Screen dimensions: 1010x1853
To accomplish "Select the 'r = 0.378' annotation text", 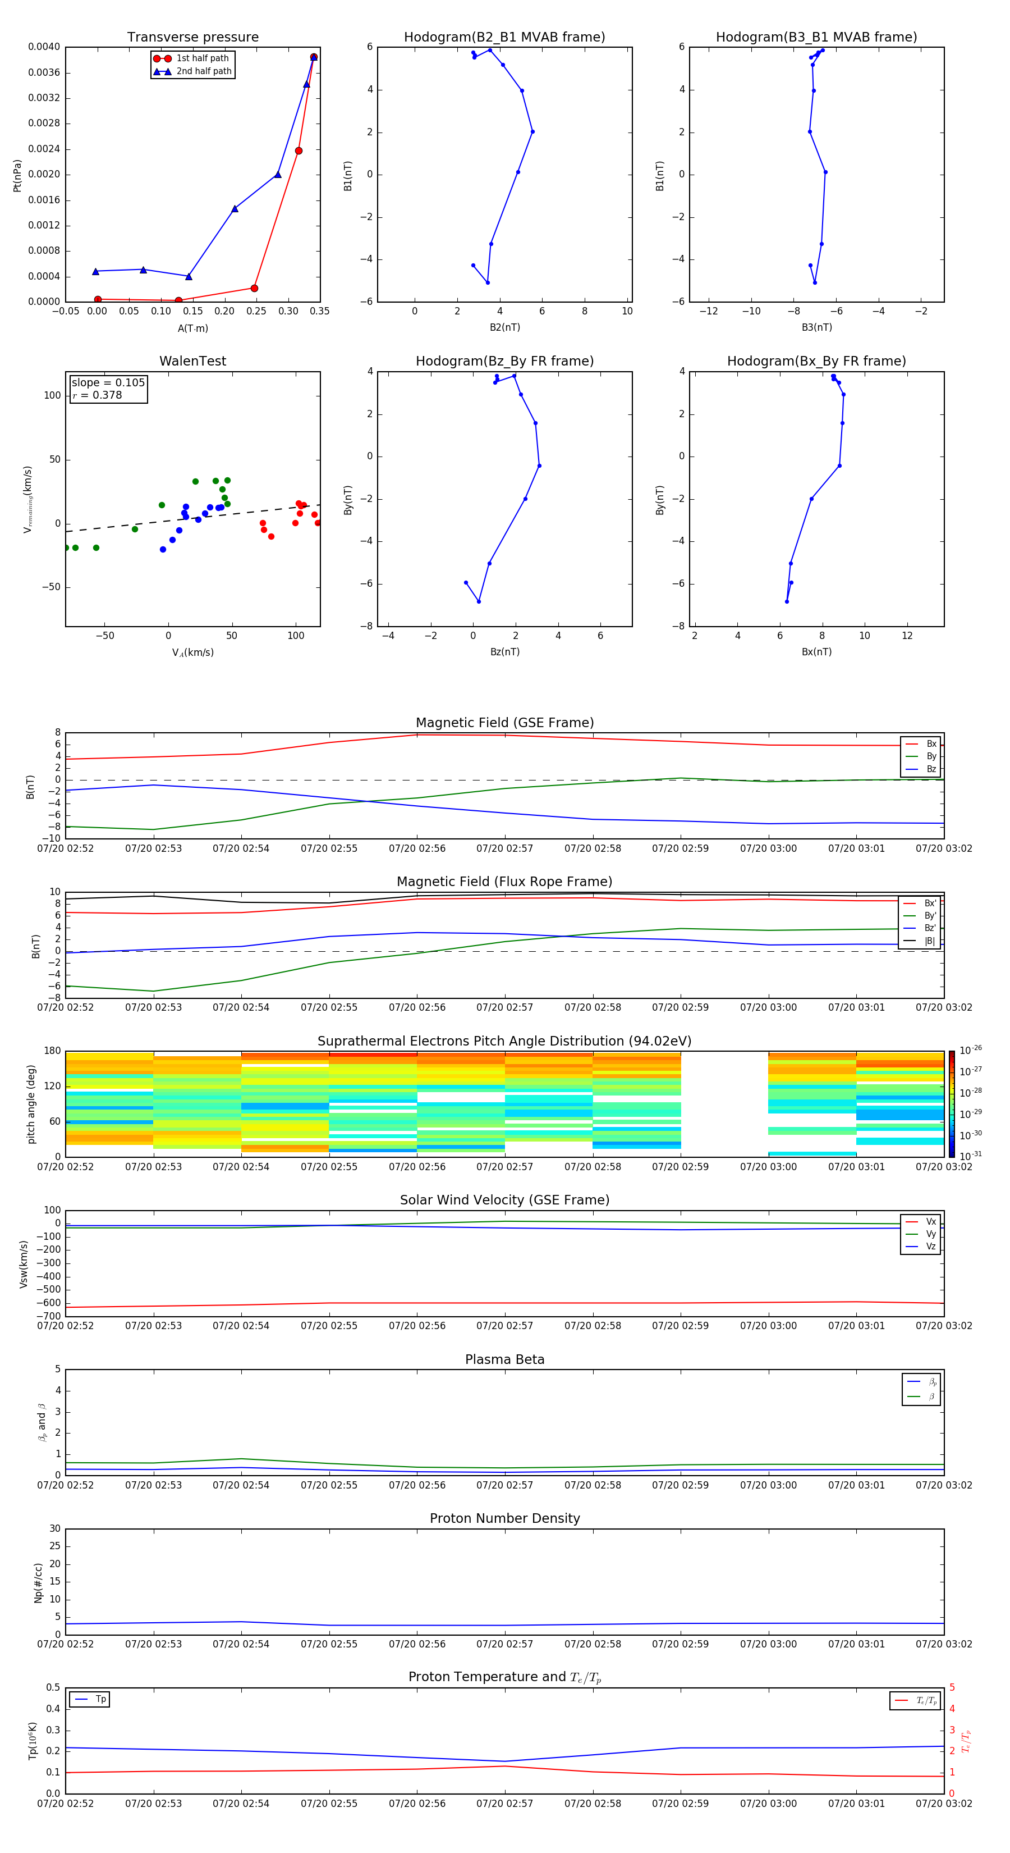I will coord(97,395).
